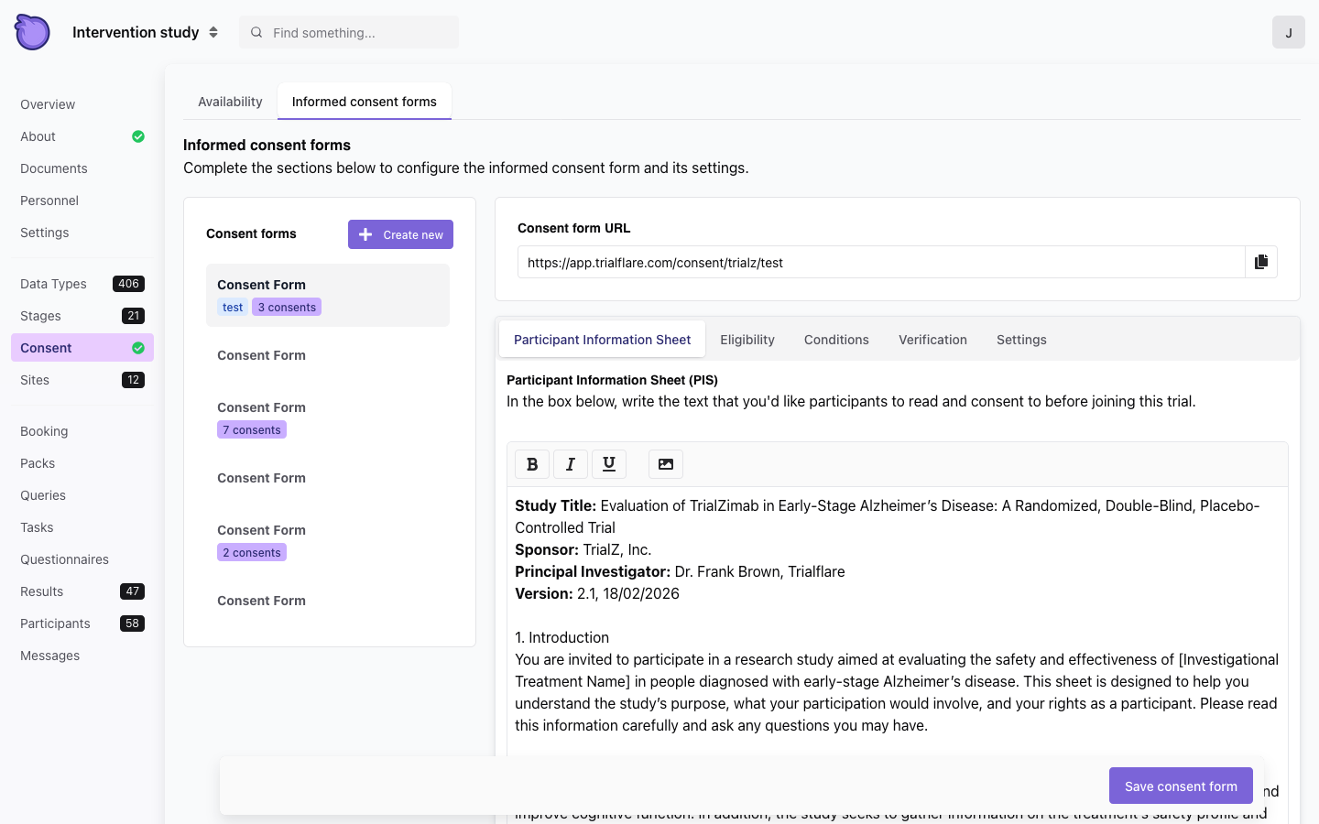The height and width of the screenshot is (824, 1319).
Task: Click the Study Title label in editor
Action: coord(555,505)
